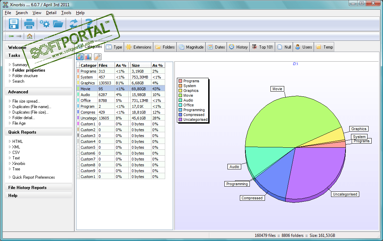
Task: Expand the Quick Report Preferences arrow
Action: point(10,177)
